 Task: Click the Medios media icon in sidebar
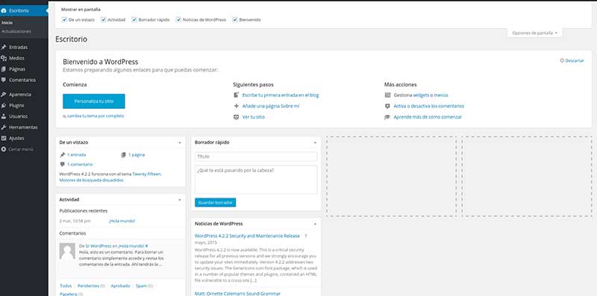(x=4, y=58)
